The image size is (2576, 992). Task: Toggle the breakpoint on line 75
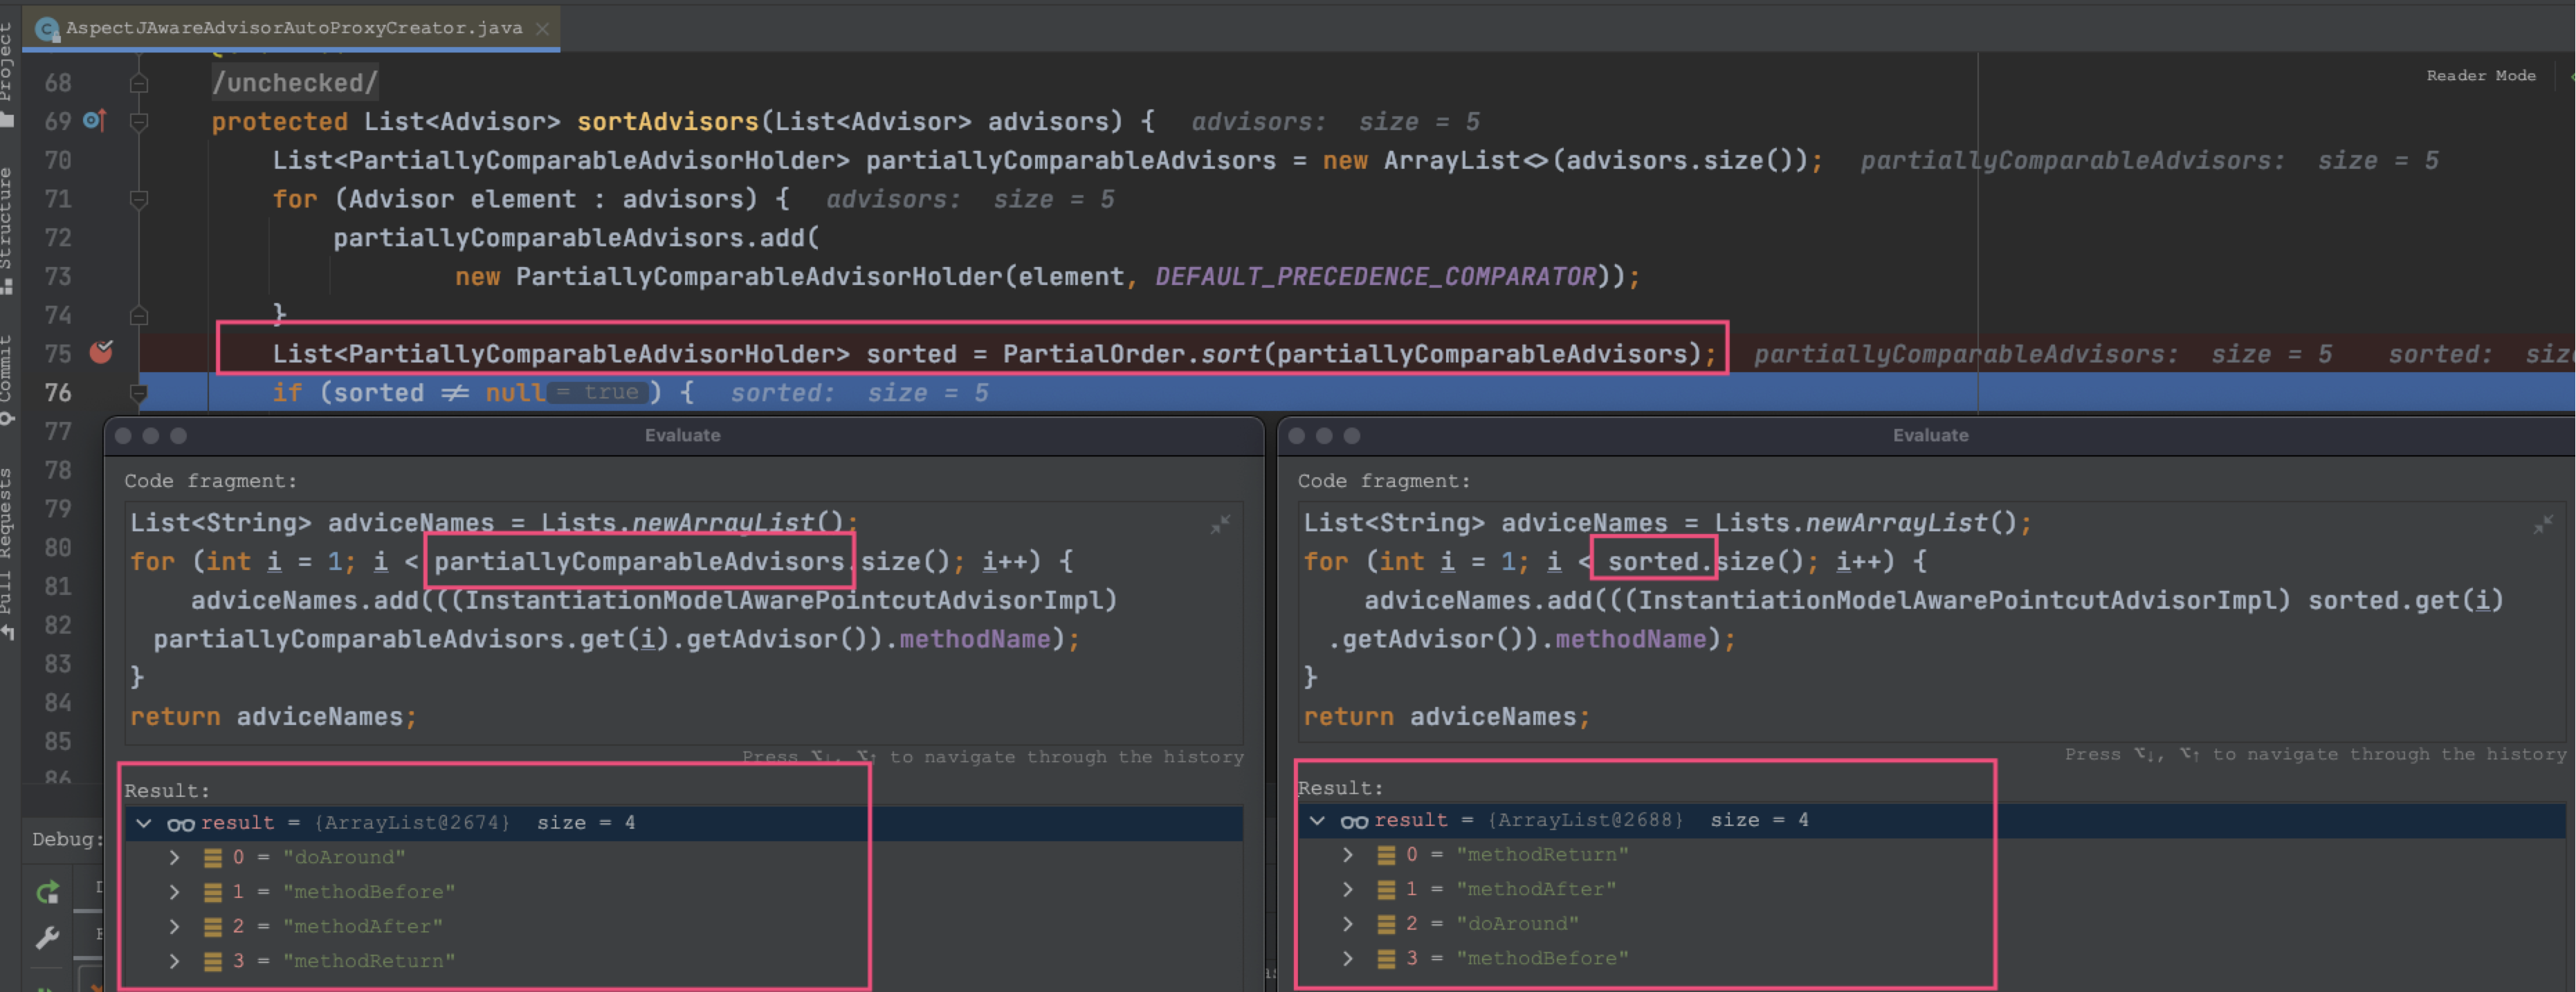click(x=101, y=352)
